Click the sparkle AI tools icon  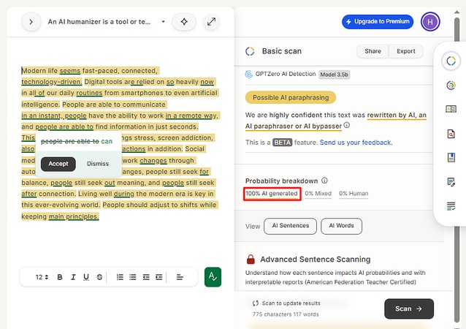184,22
